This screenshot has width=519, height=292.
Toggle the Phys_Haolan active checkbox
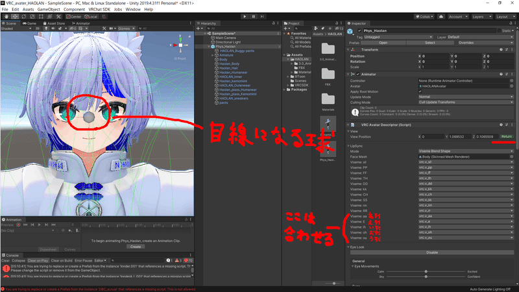point(359,30)
